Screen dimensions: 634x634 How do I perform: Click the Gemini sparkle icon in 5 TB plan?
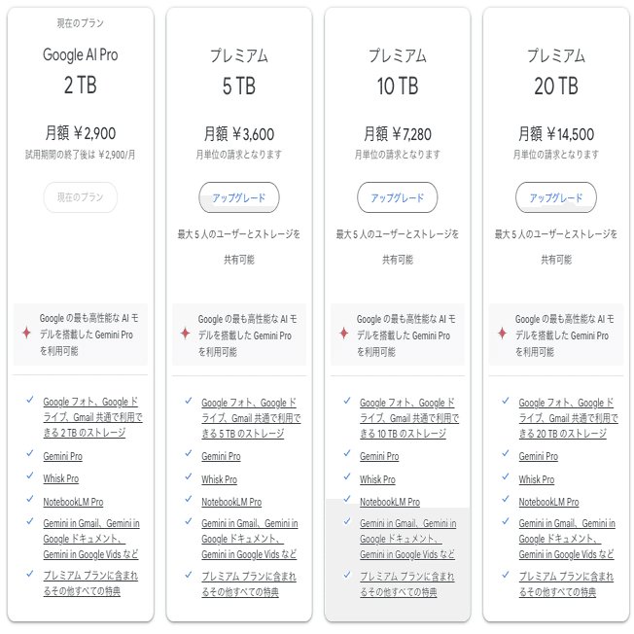[185, 334]
